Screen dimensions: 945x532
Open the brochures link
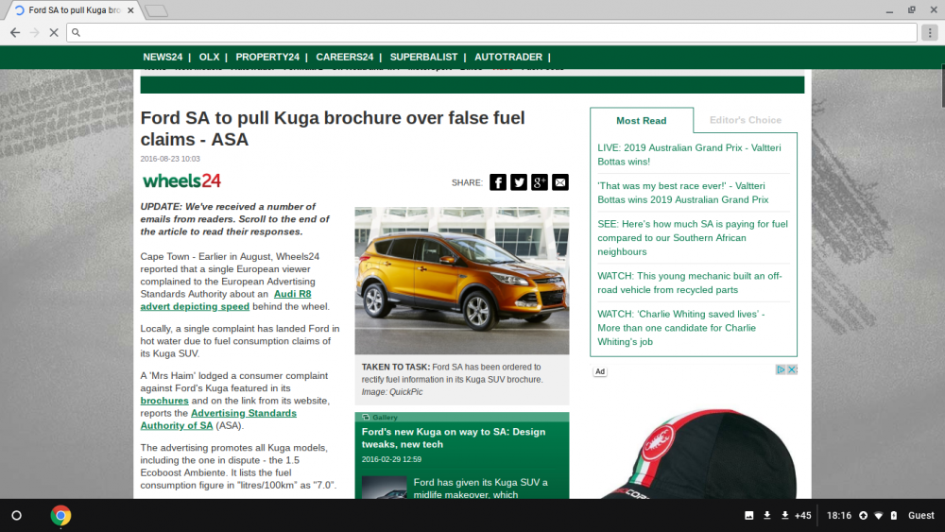tap(164, 401)
